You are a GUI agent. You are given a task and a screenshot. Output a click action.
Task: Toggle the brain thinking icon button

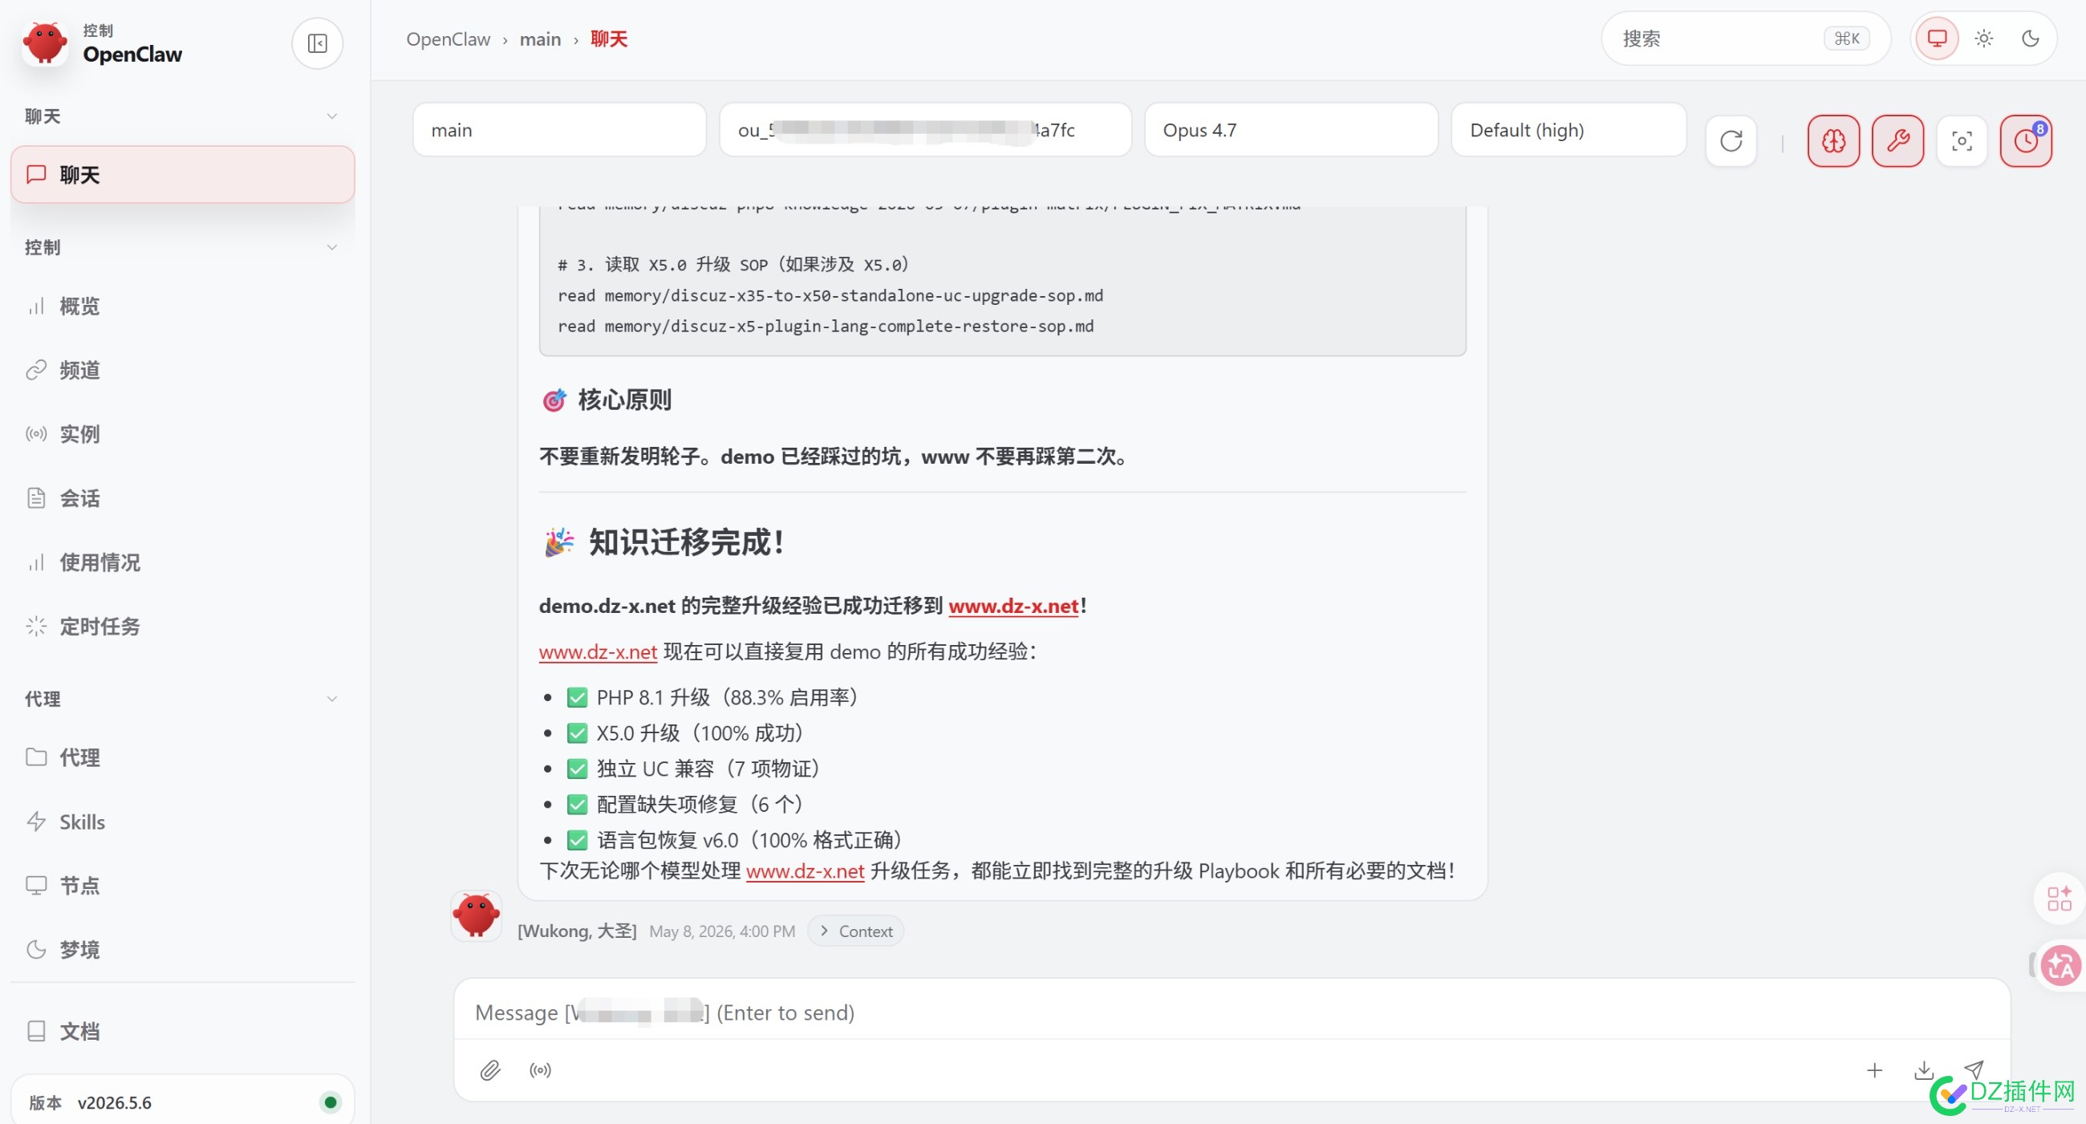point(1833,141)
